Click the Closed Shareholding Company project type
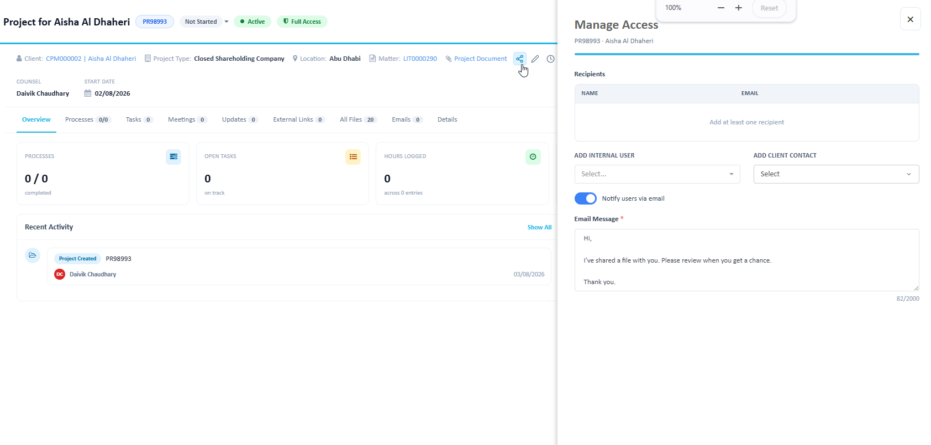 coord(239,59)
